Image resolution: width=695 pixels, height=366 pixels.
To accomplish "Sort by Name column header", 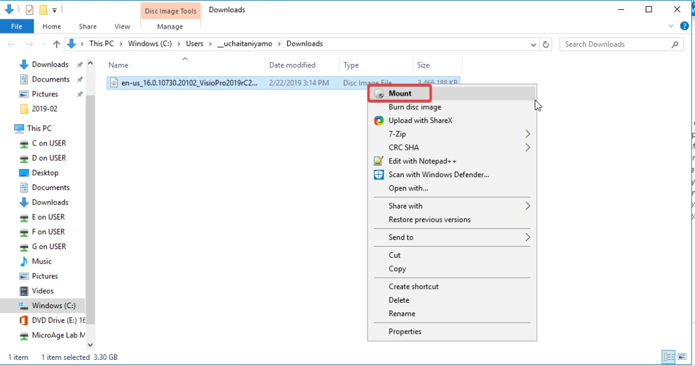I will pyautogui.click(x=185, y=65).
